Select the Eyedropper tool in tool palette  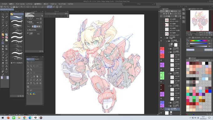(6, 17)
